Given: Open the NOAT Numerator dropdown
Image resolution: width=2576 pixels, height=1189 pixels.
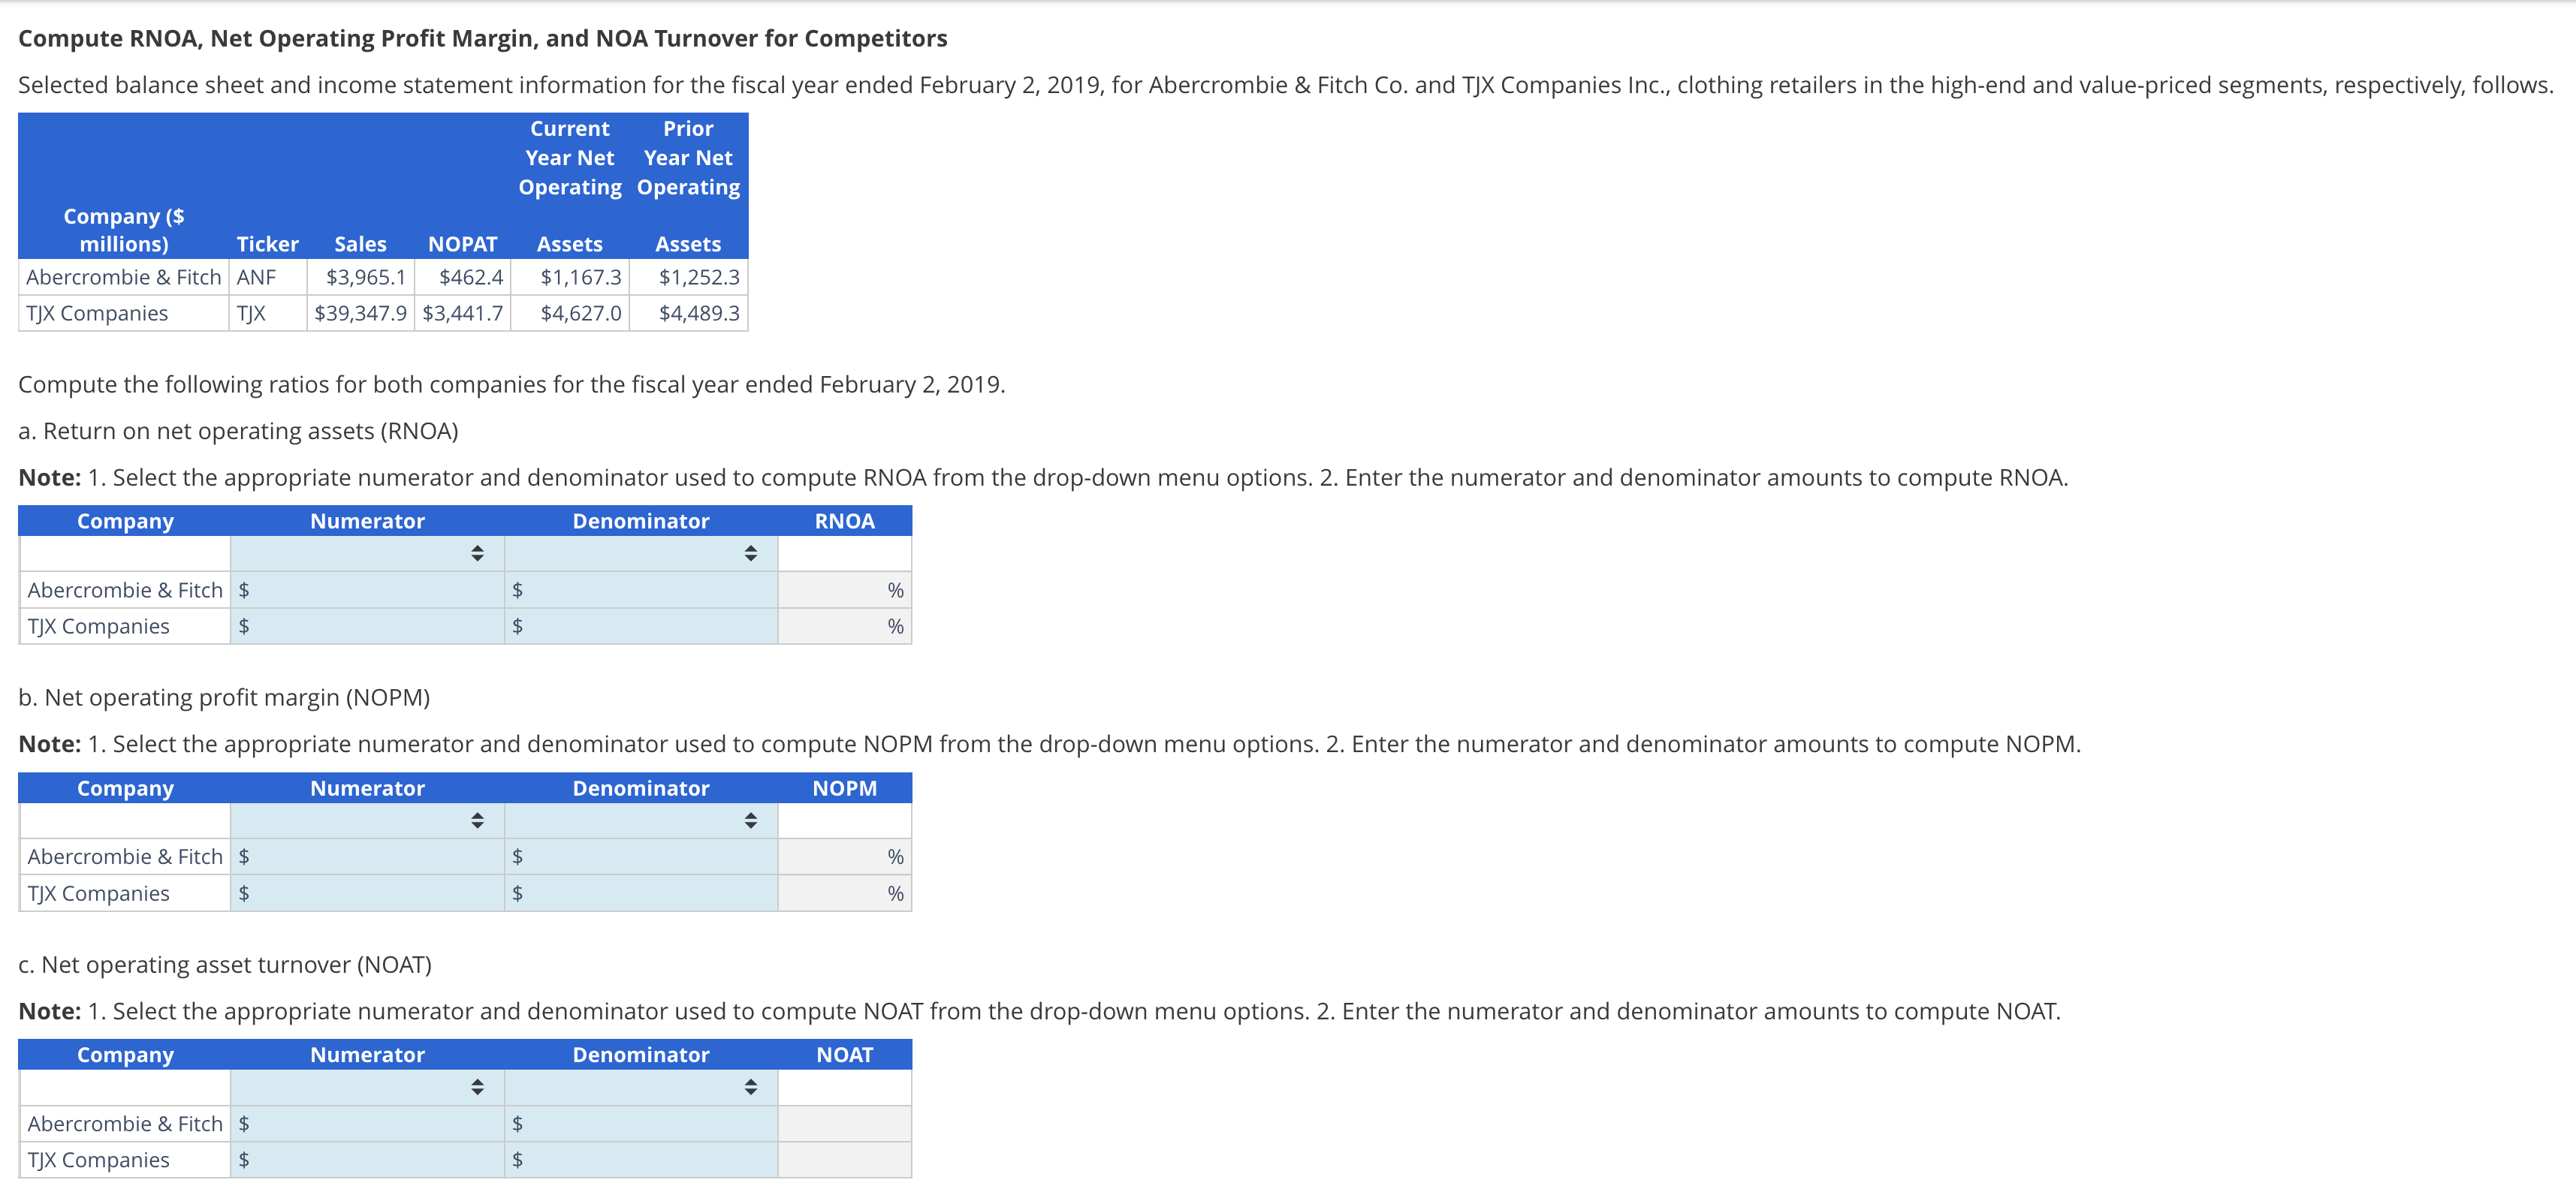Looking at the screenshot, I should tap(476, 1087).
